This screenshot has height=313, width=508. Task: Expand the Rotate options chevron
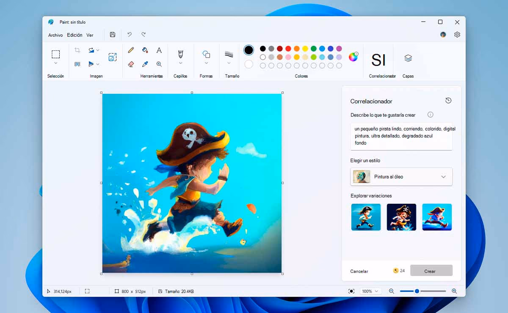click(98, 50)
